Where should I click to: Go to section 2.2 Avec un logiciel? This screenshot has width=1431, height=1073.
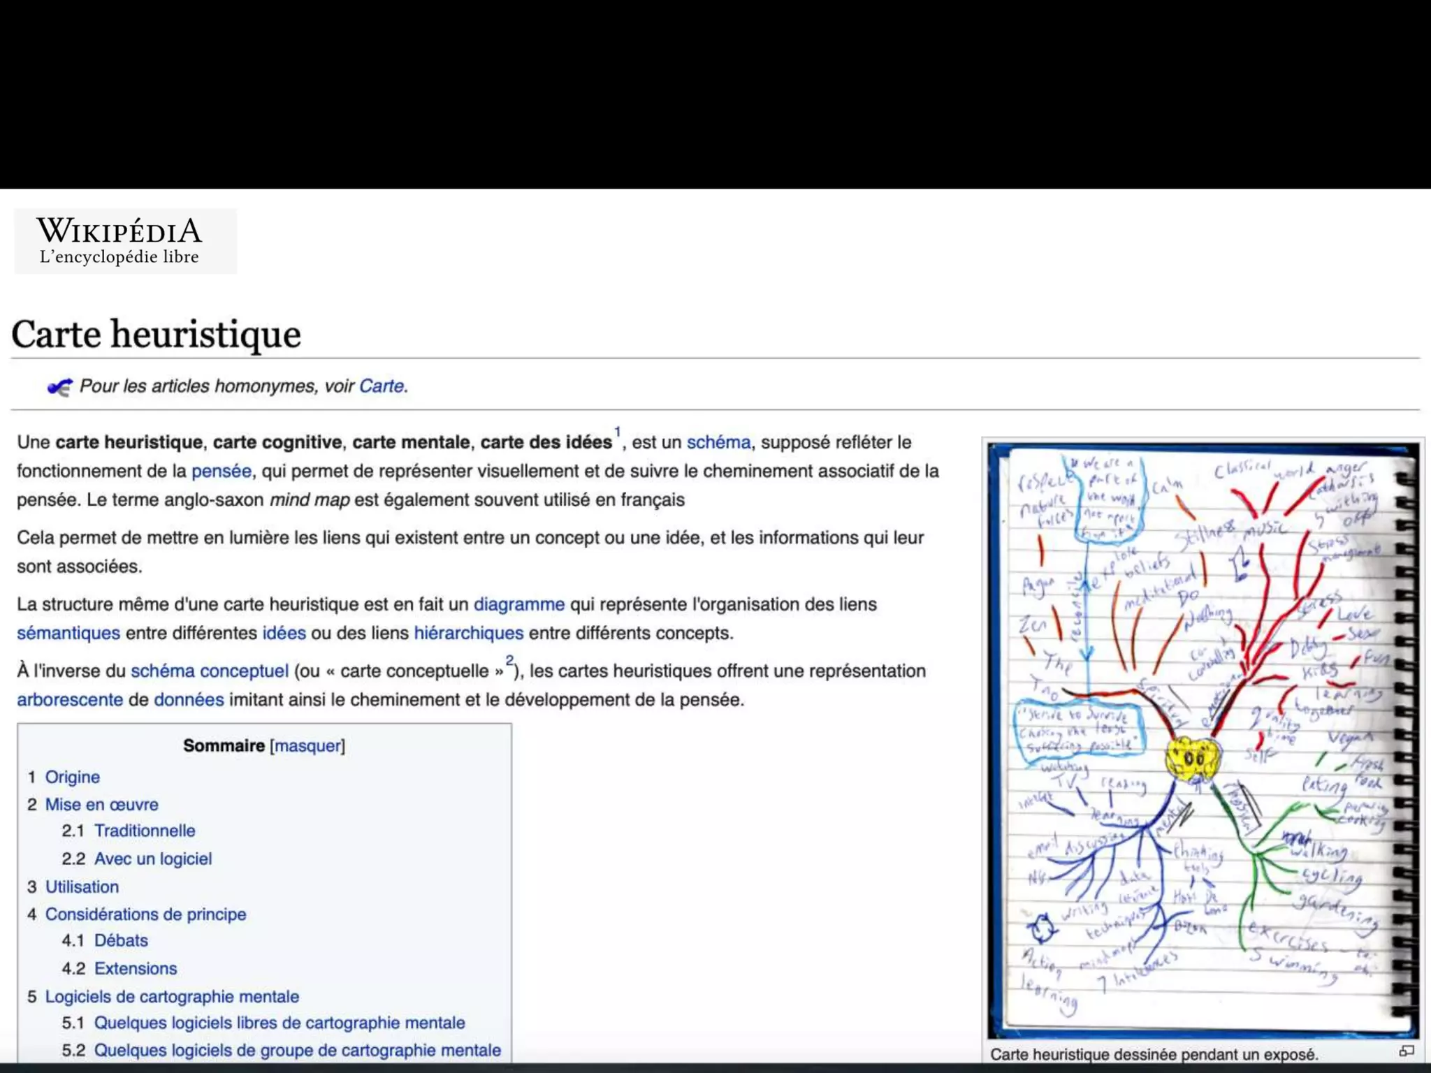tap(152, 859)
